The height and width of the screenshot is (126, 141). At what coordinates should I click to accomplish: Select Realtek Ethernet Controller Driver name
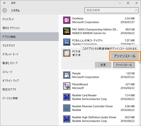pyautogui.click(x=92, y=106)
